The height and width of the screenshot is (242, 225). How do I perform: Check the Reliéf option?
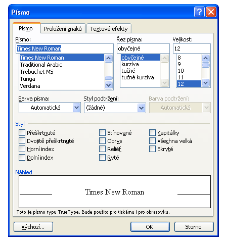(x=102, y=149)
